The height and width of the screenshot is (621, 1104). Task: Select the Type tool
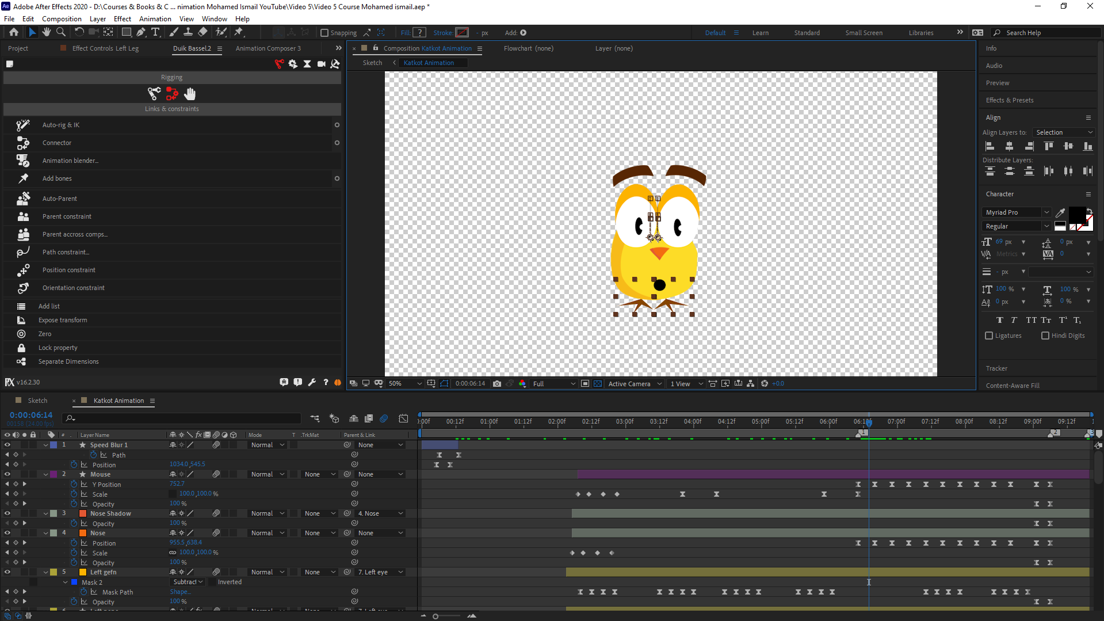(x=155, y=32)
